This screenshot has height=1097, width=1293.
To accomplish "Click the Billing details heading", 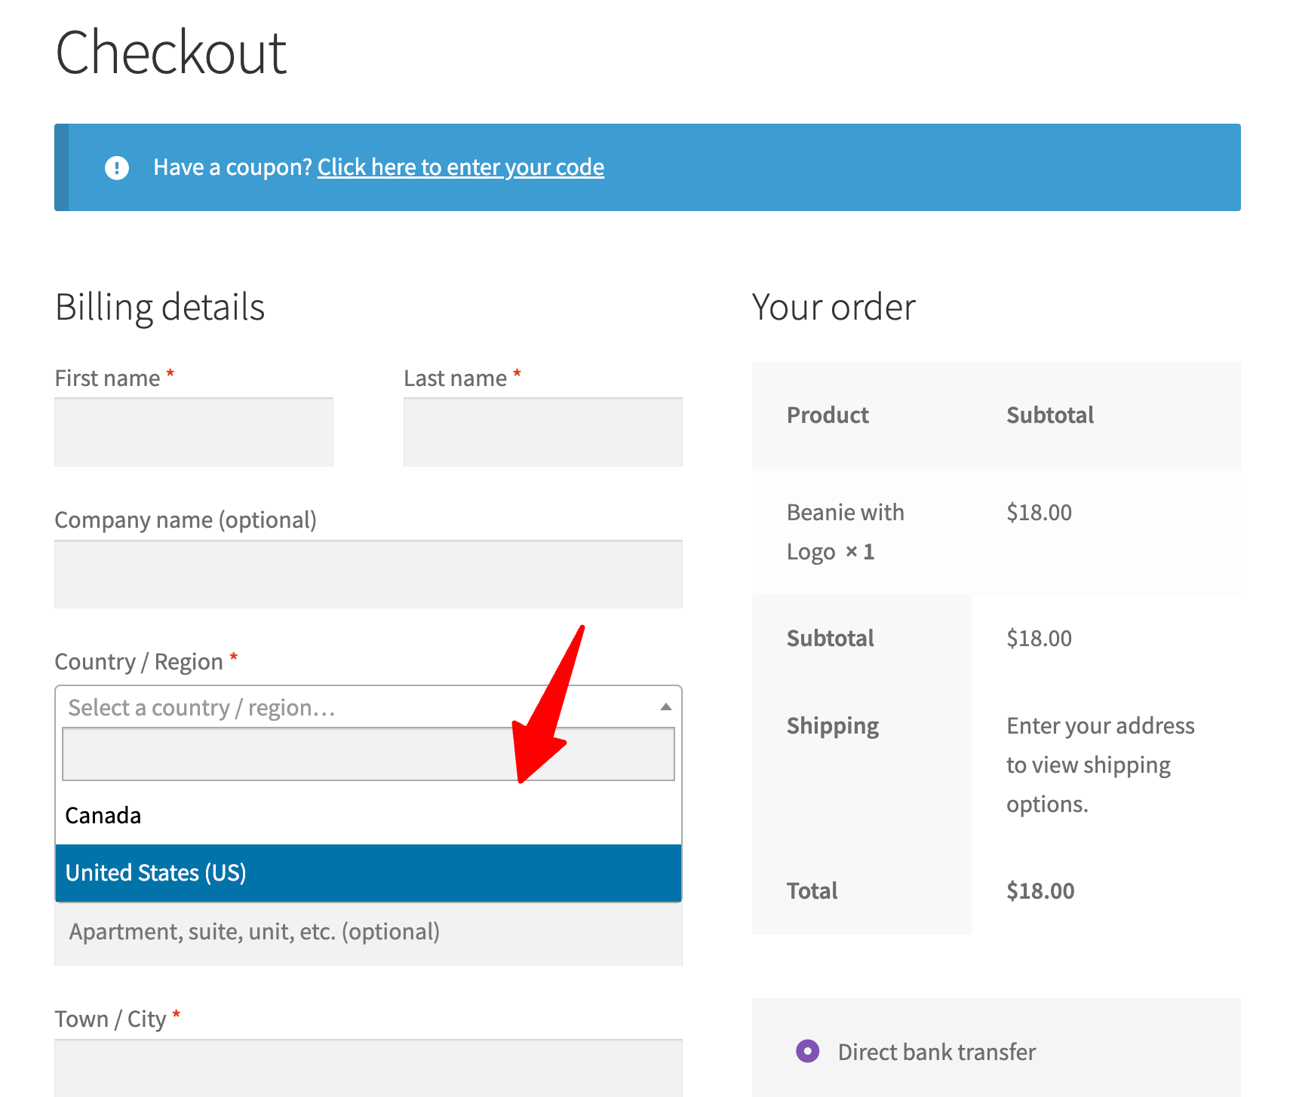I will click(x=160, y=308).
